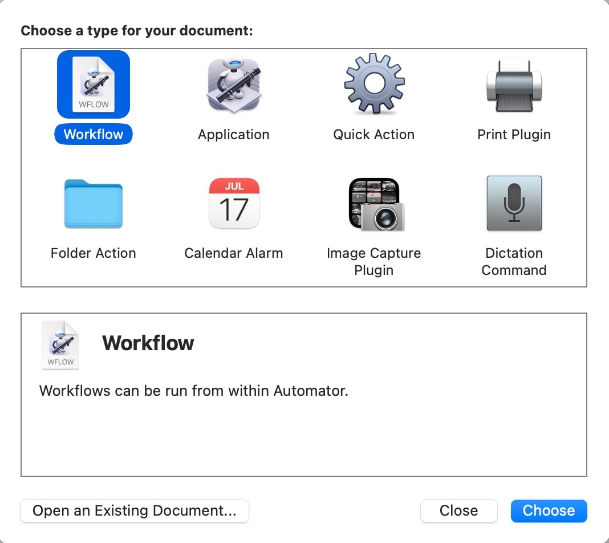Click the highlighted Workflow label
609x543 pixels.
93,134
